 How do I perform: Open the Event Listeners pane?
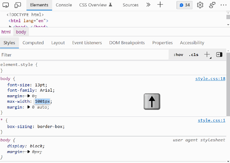(87, 43)
